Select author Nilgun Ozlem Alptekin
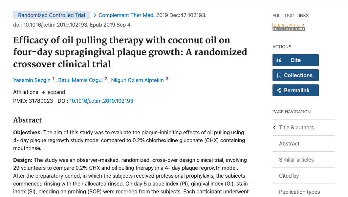Screen dimensions: 348x197 tap(137, 80)
